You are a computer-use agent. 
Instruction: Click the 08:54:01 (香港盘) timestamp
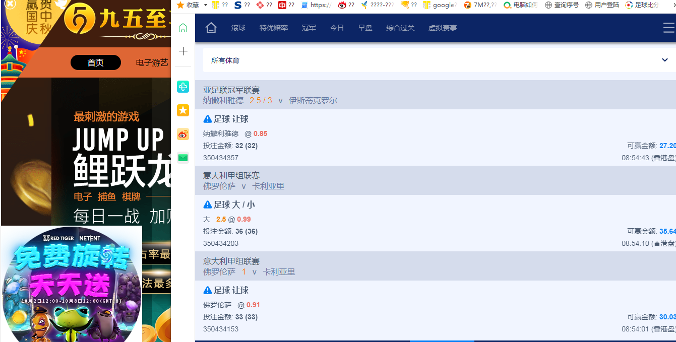pos(649,329)
